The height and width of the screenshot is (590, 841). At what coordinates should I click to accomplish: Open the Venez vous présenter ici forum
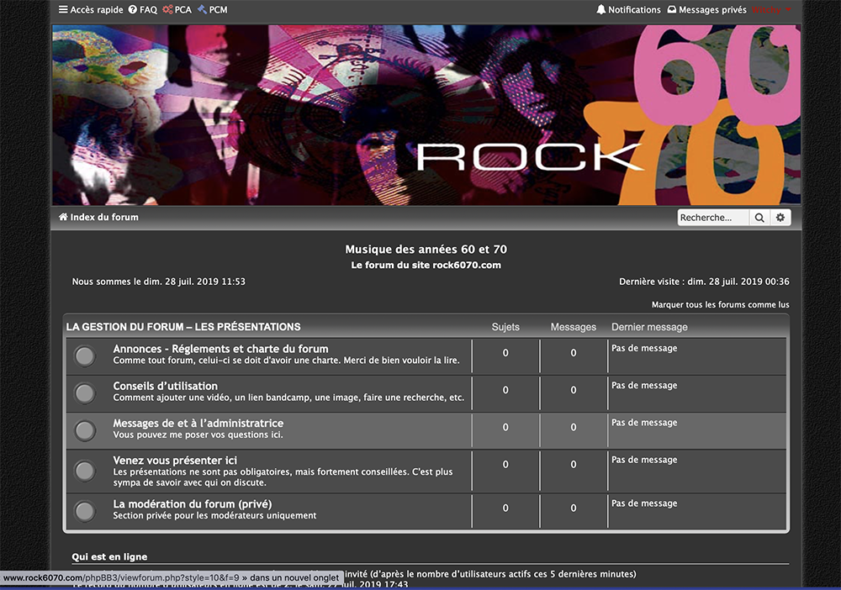175,461
